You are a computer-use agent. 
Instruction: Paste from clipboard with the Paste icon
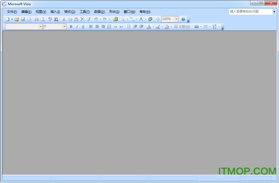[76, 19]
